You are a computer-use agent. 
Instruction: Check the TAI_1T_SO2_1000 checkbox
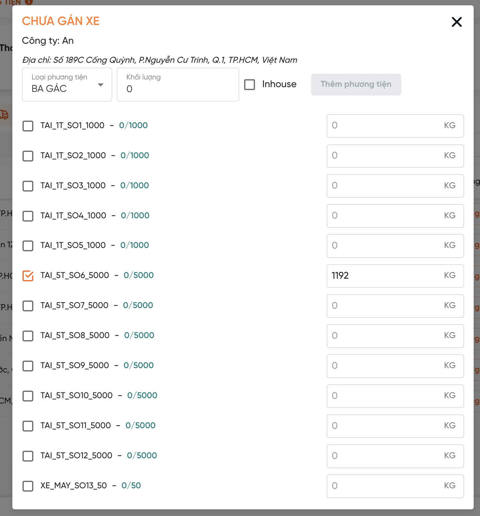28,156
